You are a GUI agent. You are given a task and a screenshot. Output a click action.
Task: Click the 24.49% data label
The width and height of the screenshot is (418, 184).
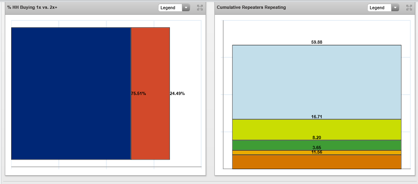pyautogui.click(x=177, y=93)
